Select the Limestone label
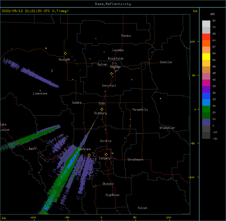The width and height of the screenshot is (226, 221). point(40,93)
